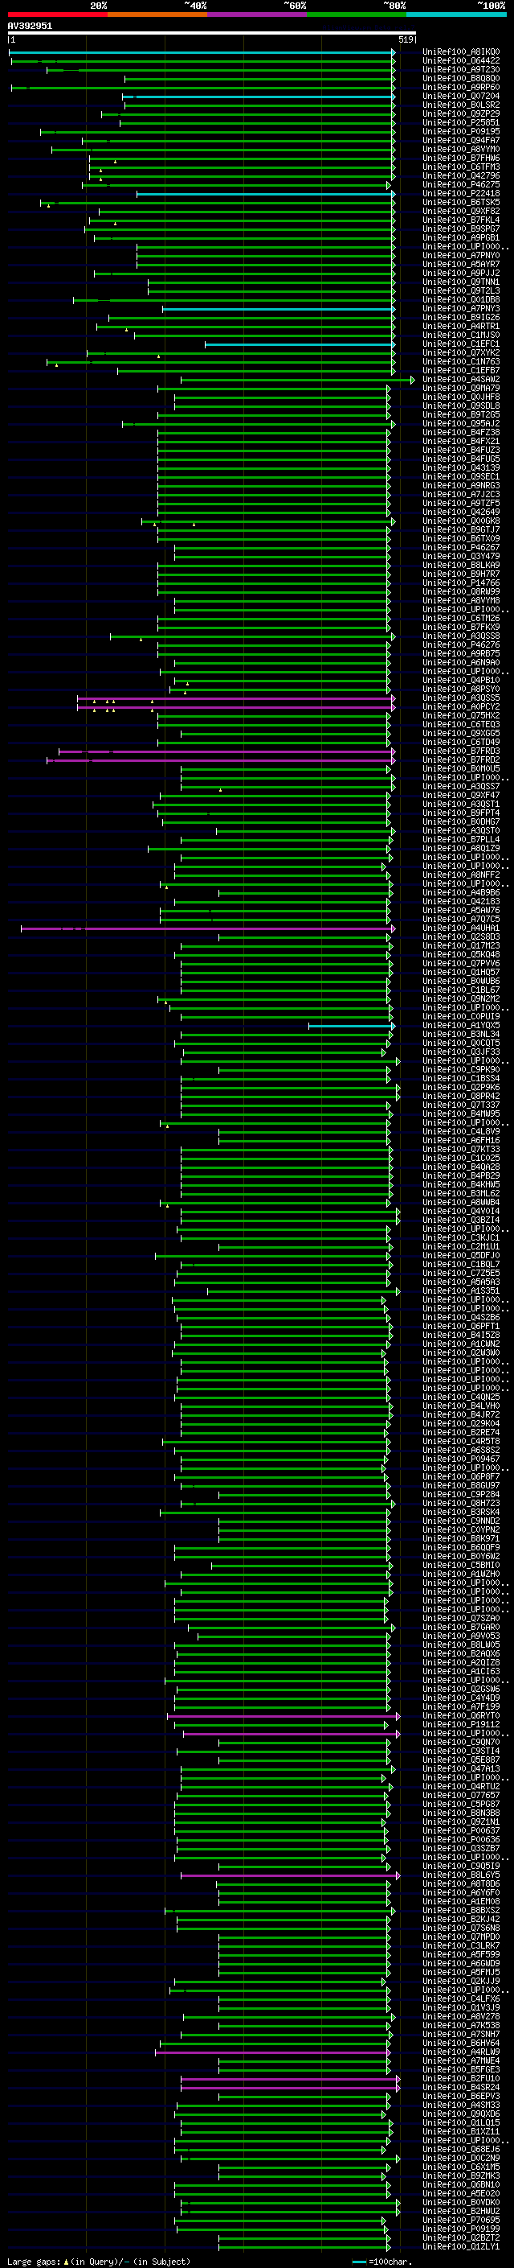Select hit label UniRef100_C0PUI9
This screenshot has width=514, height=2268.
click(x=461, y=1016)
